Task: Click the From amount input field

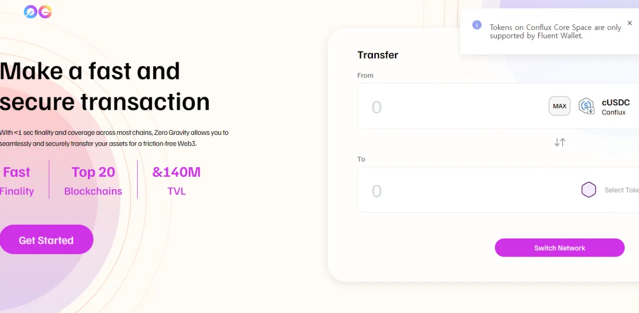Action: coord(449,107)
